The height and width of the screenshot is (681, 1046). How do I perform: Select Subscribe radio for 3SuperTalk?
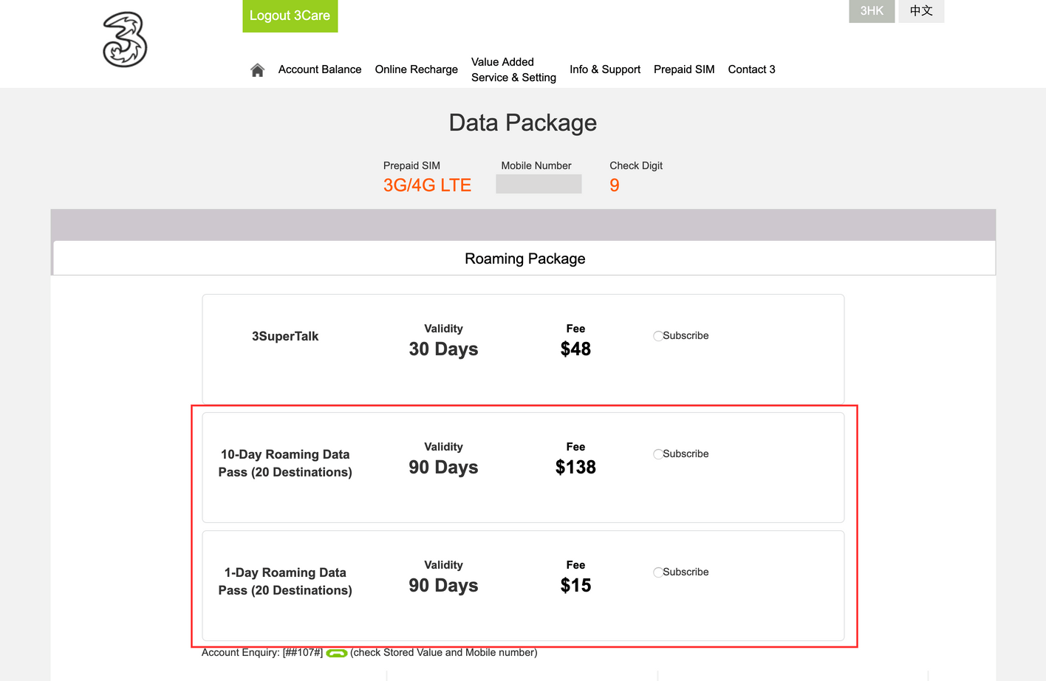657,336
